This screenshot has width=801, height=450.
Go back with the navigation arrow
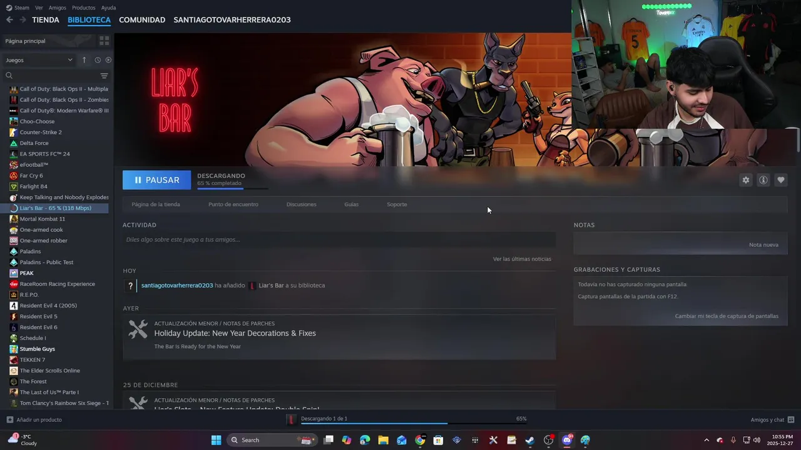click(x=9, y=20)
